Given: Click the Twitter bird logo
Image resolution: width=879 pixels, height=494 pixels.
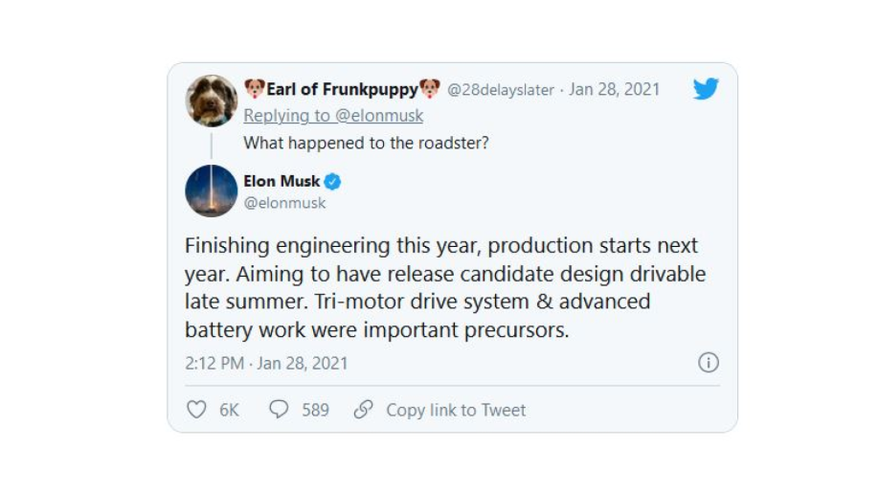Looking at the screenshot, I should pos(706,89).
